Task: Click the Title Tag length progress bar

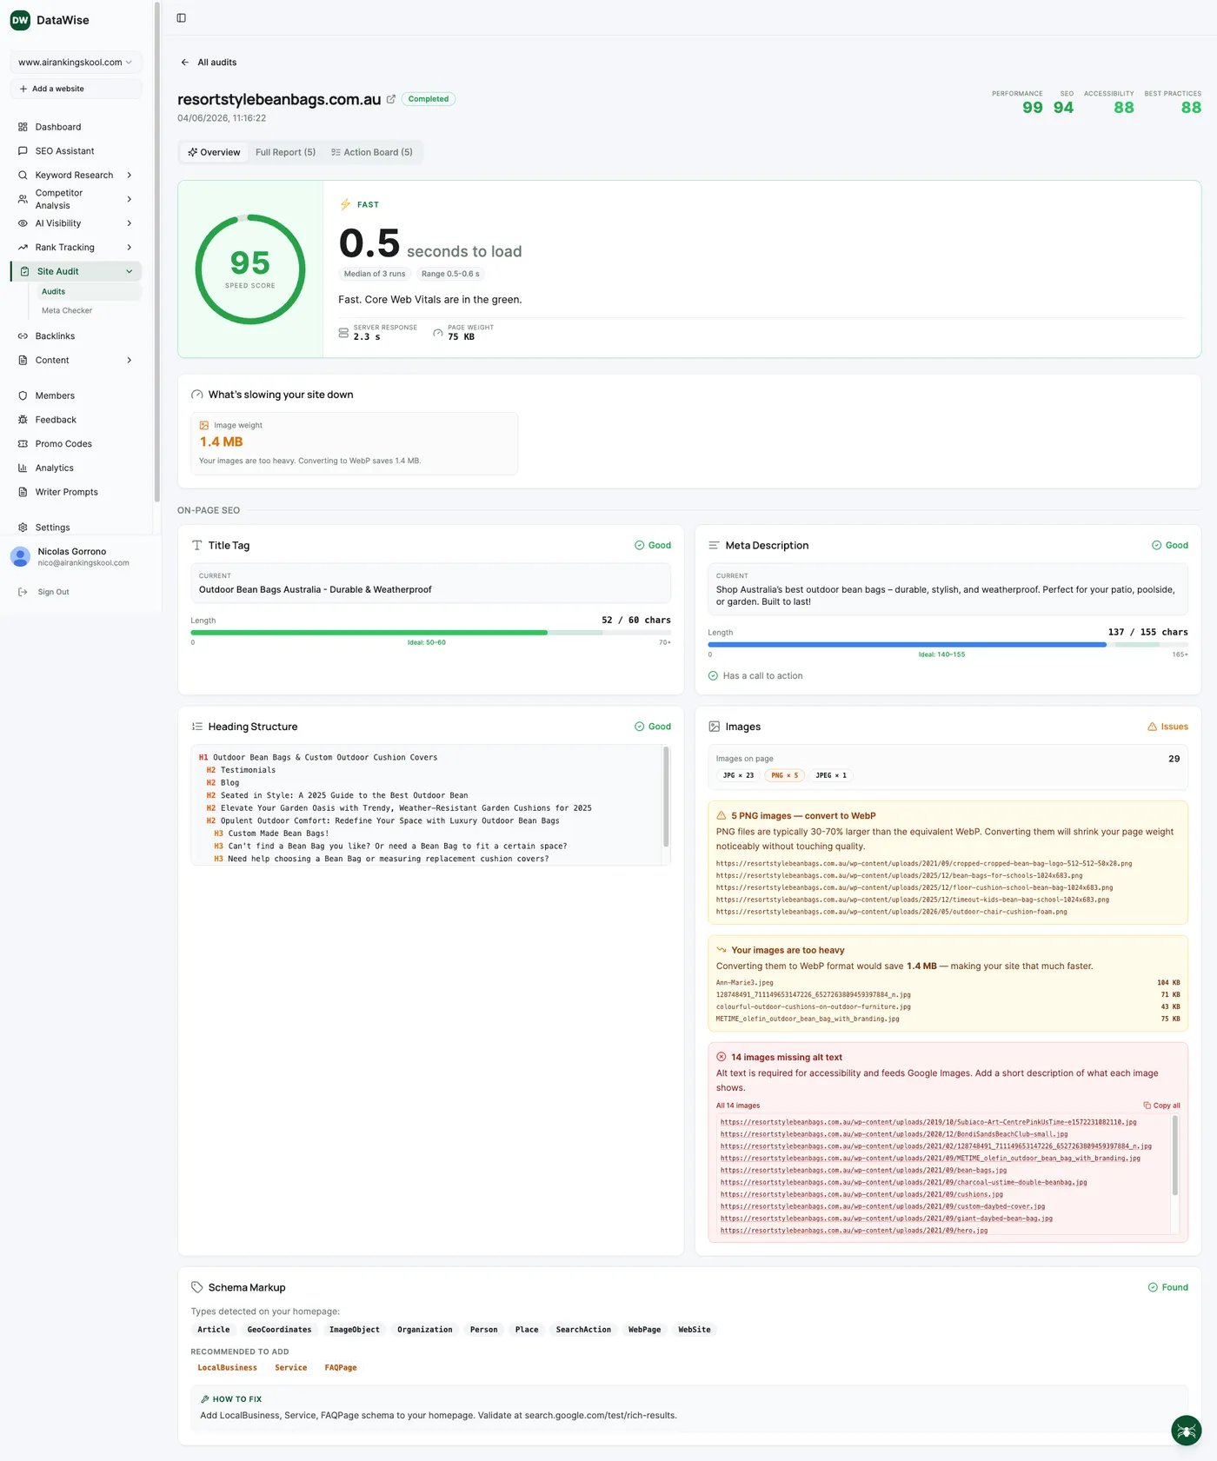Action: (x=430, y=633)
